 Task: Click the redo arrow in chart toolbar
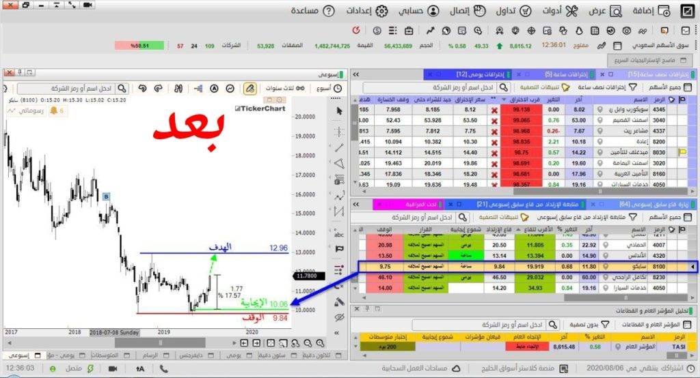click(158, 88)
